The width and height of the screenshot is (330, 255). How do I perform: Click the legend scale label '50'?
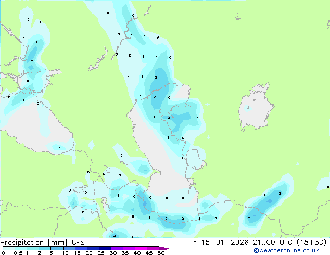pyautogui.click(x=161, y=253)
